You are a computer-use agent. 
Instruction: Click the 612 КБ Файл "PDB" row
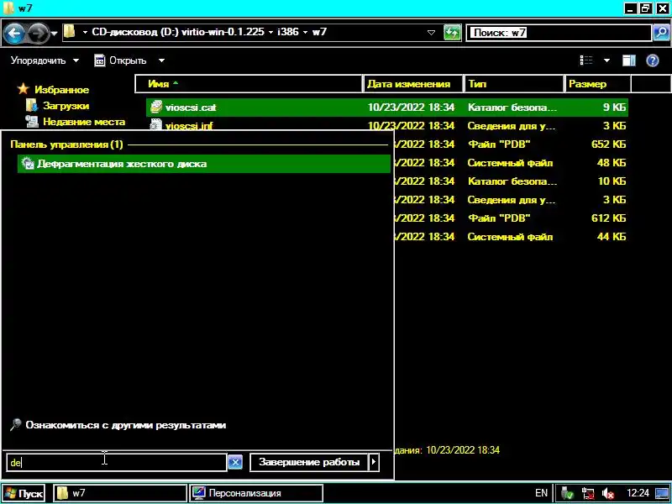pyautogui.click(x=510, y=218)
